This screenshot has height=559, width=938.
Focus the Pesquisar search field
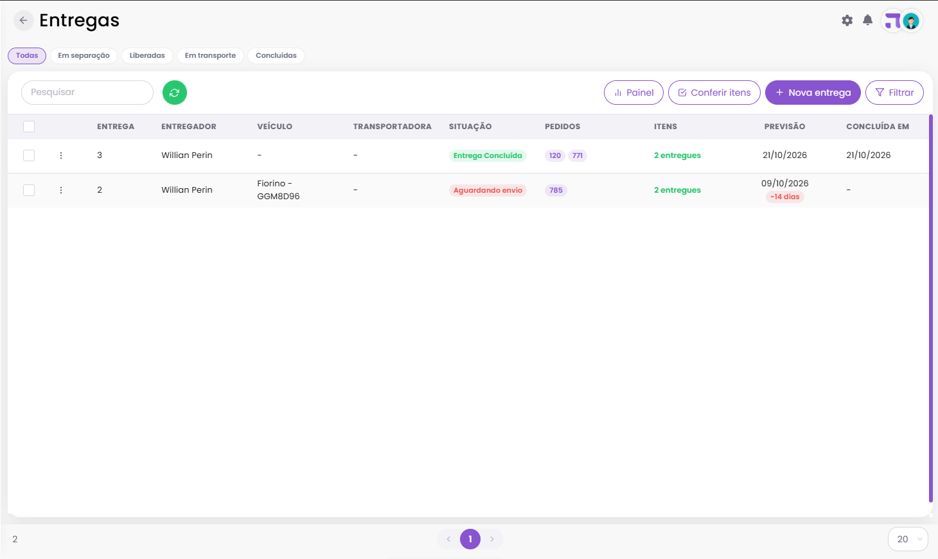point(87,93)
